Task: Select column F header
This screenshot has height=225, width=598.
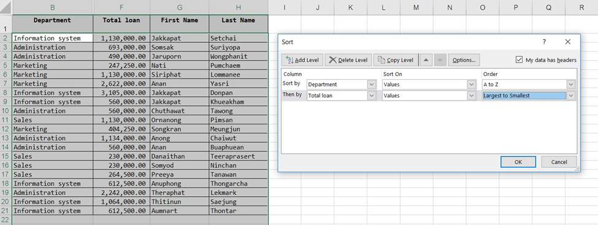Action: coord(121,7)
